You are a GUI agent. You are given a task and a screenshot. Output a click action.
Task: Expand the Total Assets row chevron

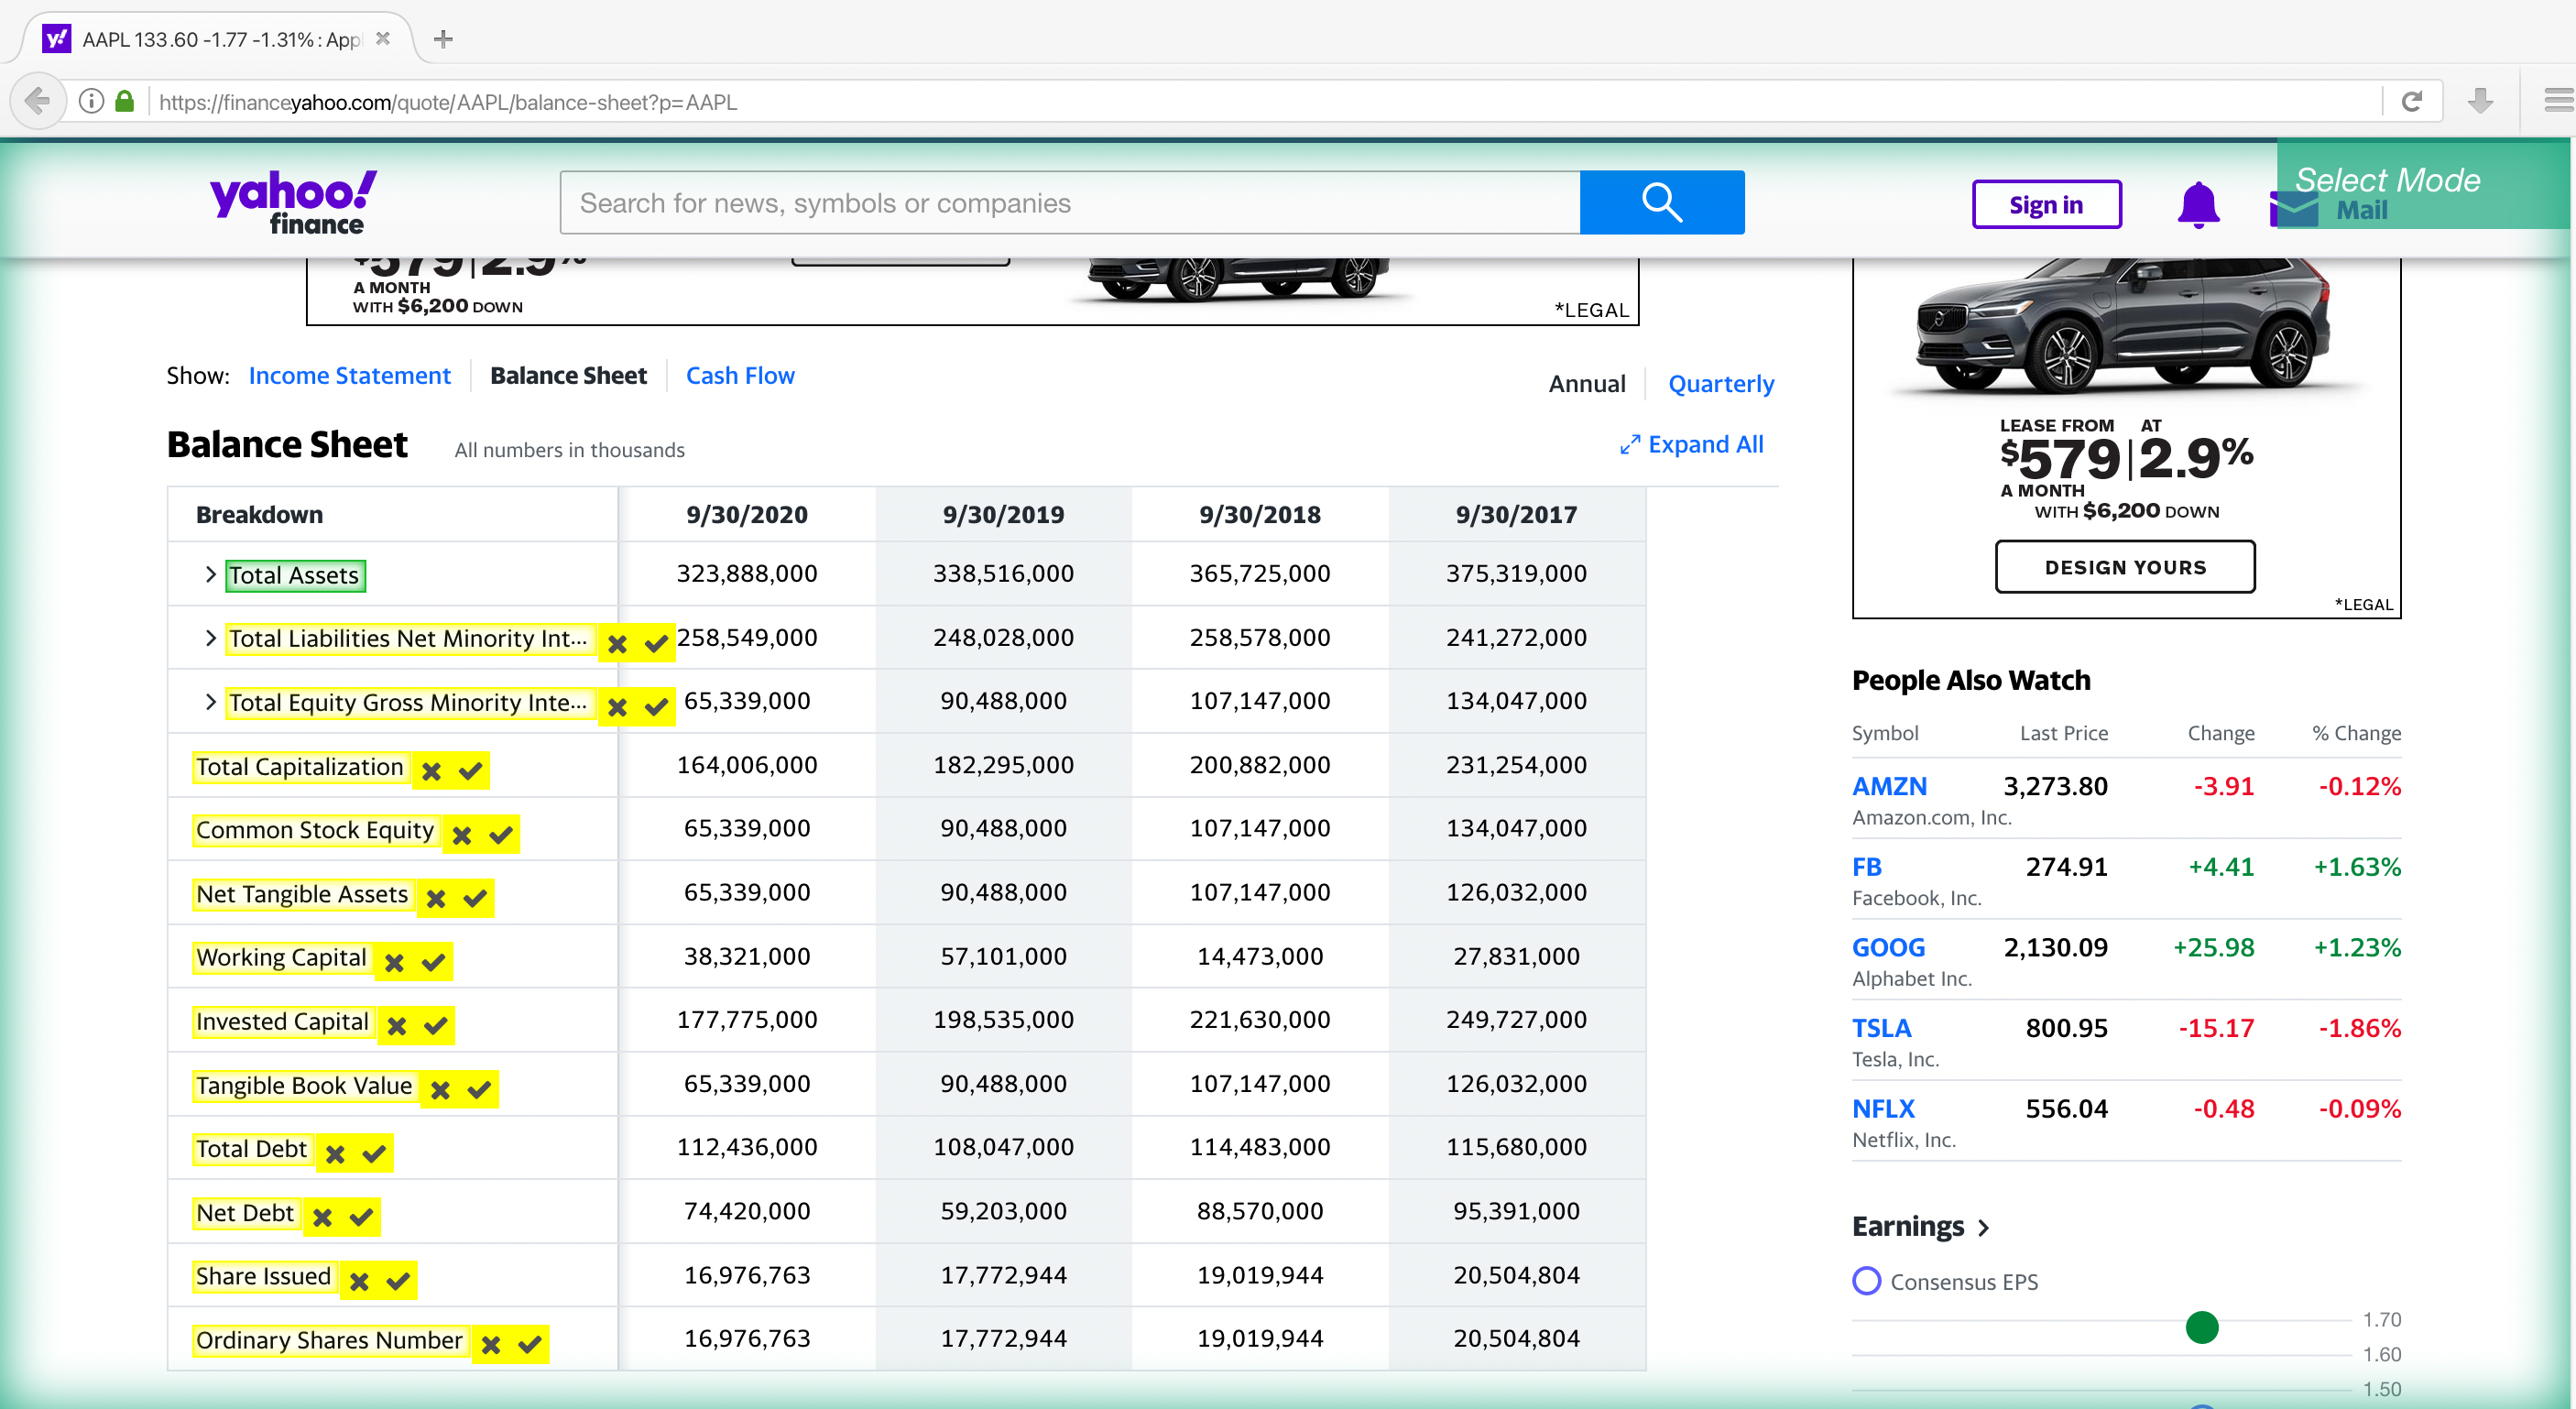click(x=210, y=574)
